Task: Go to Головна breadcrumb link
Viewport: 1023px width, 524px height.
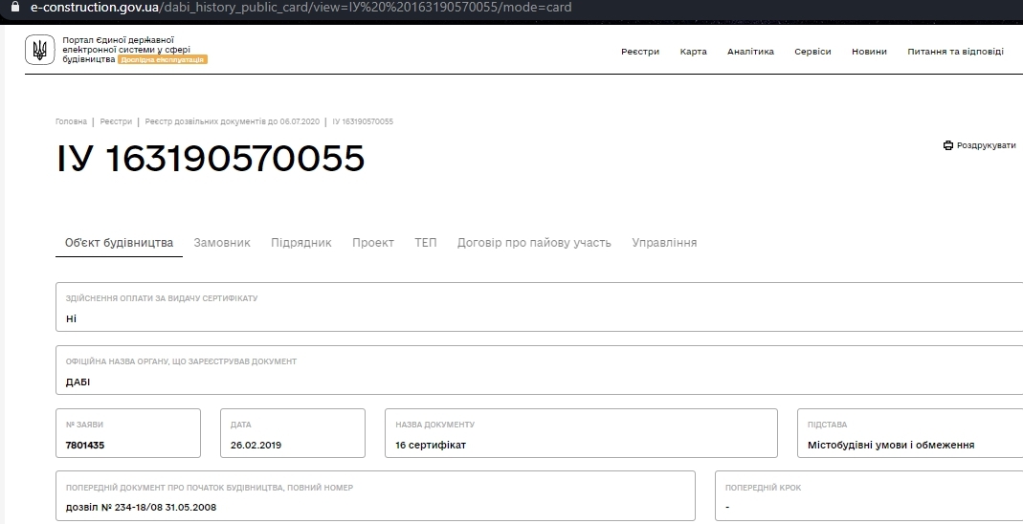Action: click(71, 121)
